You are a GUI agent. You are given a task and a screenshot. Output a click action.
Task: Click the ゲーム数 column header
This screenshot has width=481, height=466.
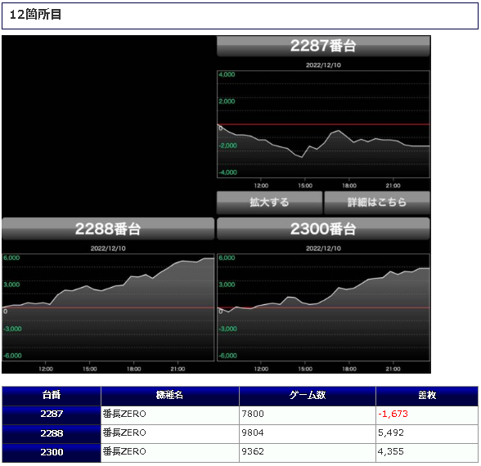click(308, 396)
